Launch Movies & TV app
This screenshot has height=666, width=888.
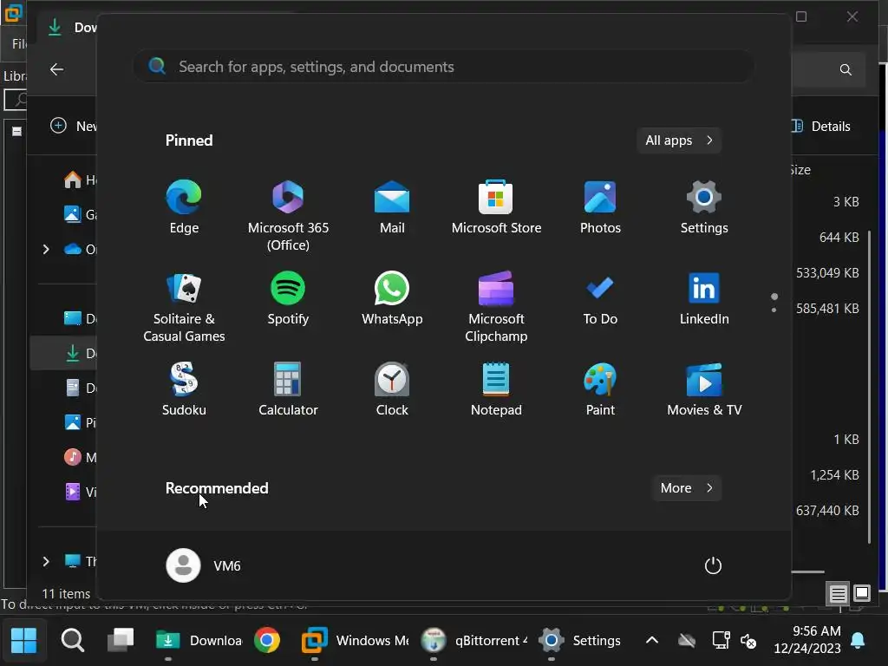[x=704, y=389]
